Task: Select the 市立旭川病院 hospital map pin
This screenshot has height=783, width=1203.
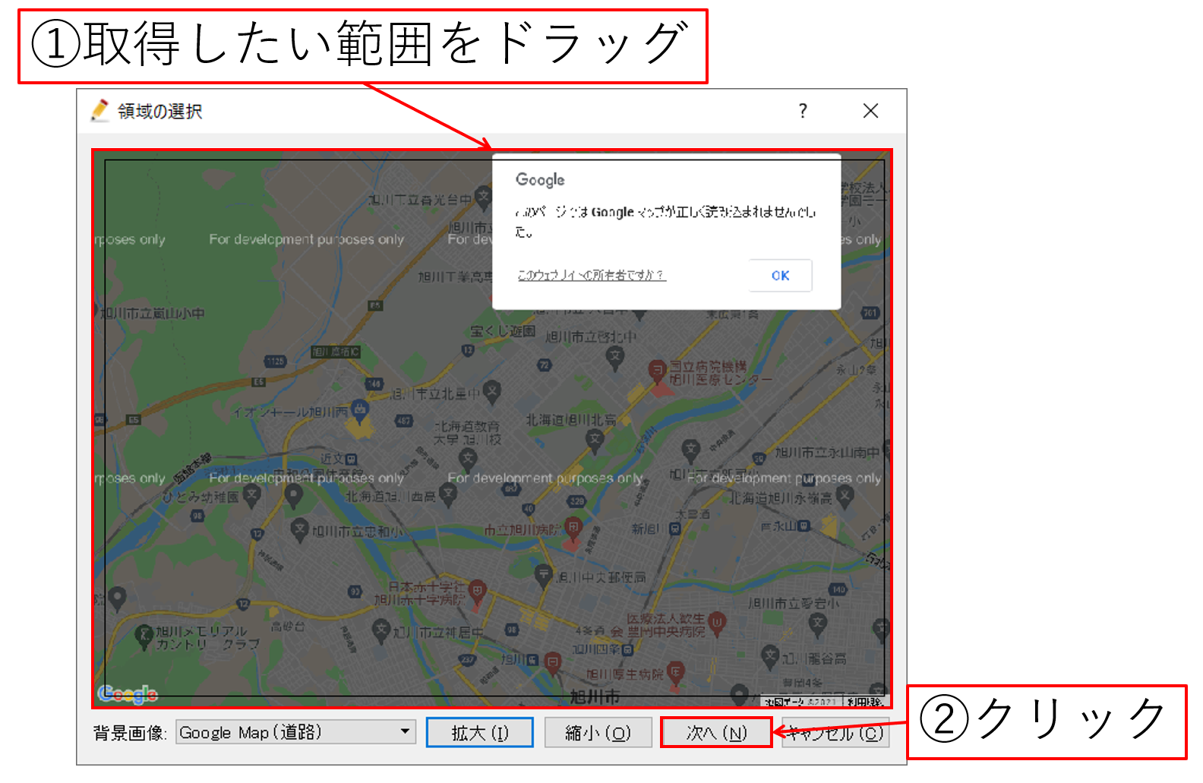Action: (573, 528)
